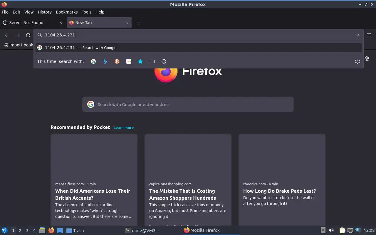Search this time with Google
Image resolution: width=376 pixels, height=235 pixels.
(x=93, y=61)
